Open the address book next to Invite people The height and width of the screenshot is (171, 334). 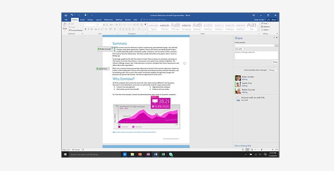(x=277, y=45)
